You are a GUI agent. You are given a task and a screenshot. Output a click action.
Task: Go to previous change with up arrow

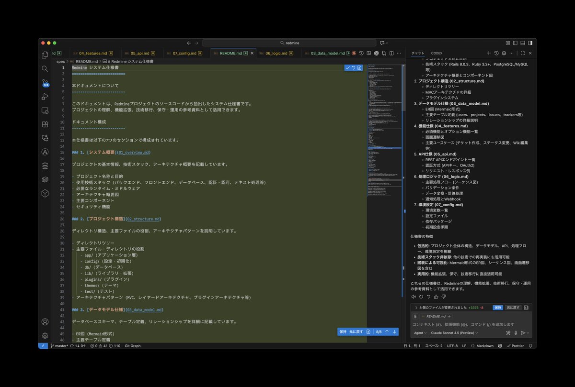[387, 332]
